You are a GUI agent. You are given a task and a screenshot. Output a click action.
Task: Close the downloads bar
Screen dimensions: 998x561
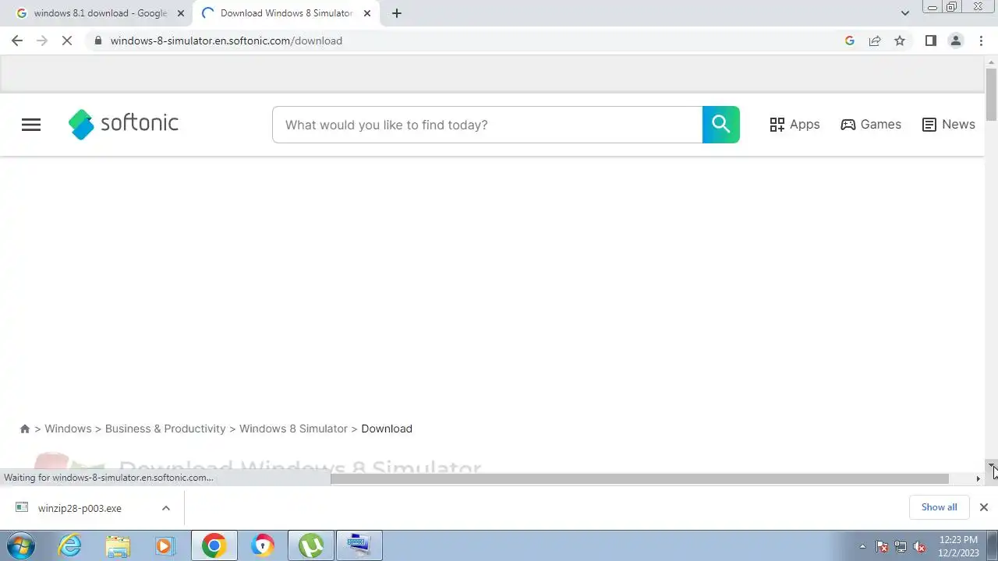984,507
